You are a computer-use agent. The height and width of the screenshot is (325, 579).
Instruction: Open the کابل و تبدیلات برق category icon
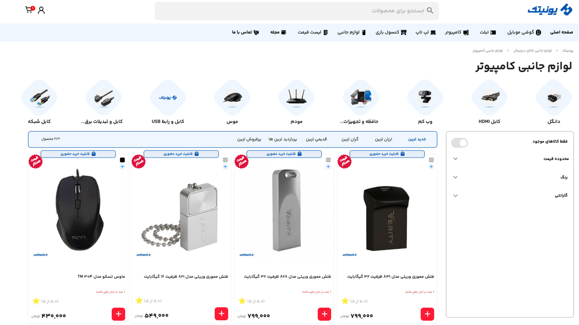[103, 97]
